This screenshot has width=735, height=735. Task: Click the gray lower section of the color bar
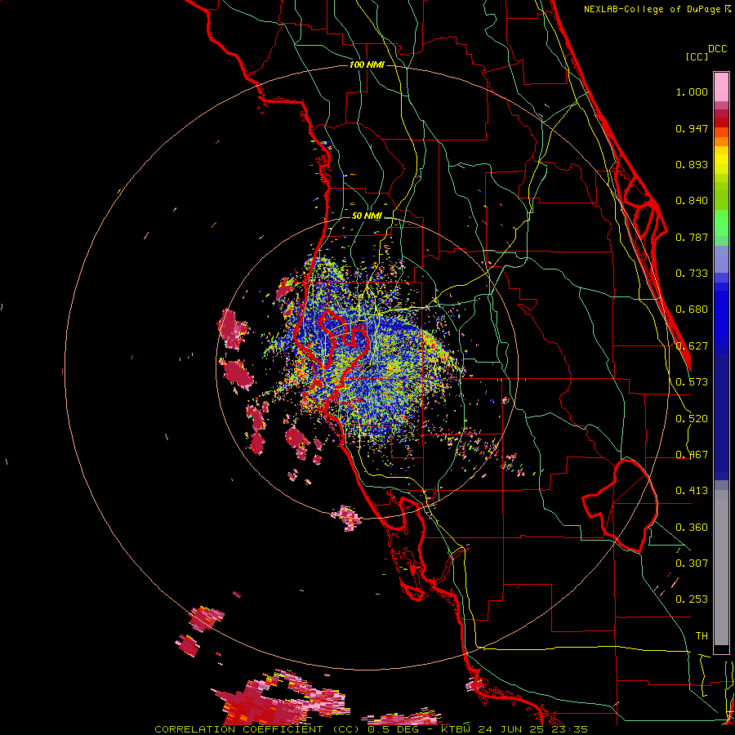coord(721,568)
